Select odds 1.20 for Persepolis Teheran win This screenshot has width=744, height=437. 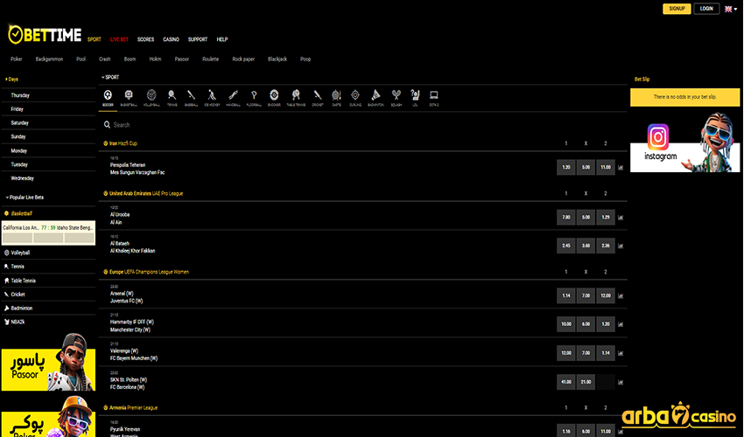coord(566,167)
